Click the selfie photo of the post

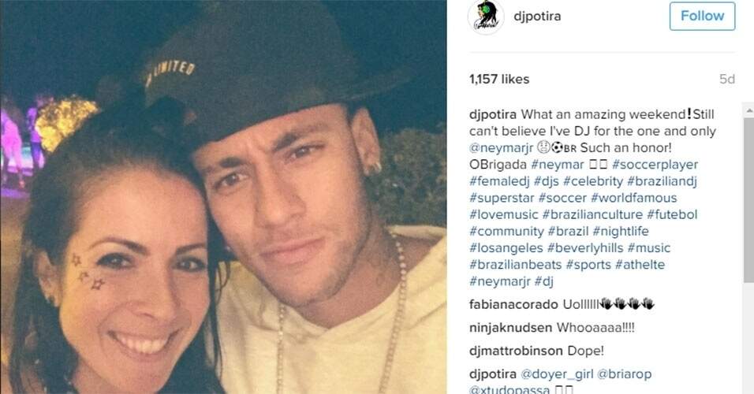coord(223,197)
